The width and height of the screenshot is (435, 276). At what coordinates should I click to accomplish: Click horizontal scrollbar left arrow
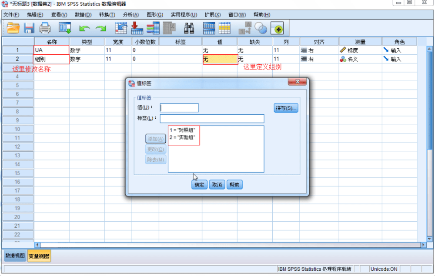click(37, 245)
